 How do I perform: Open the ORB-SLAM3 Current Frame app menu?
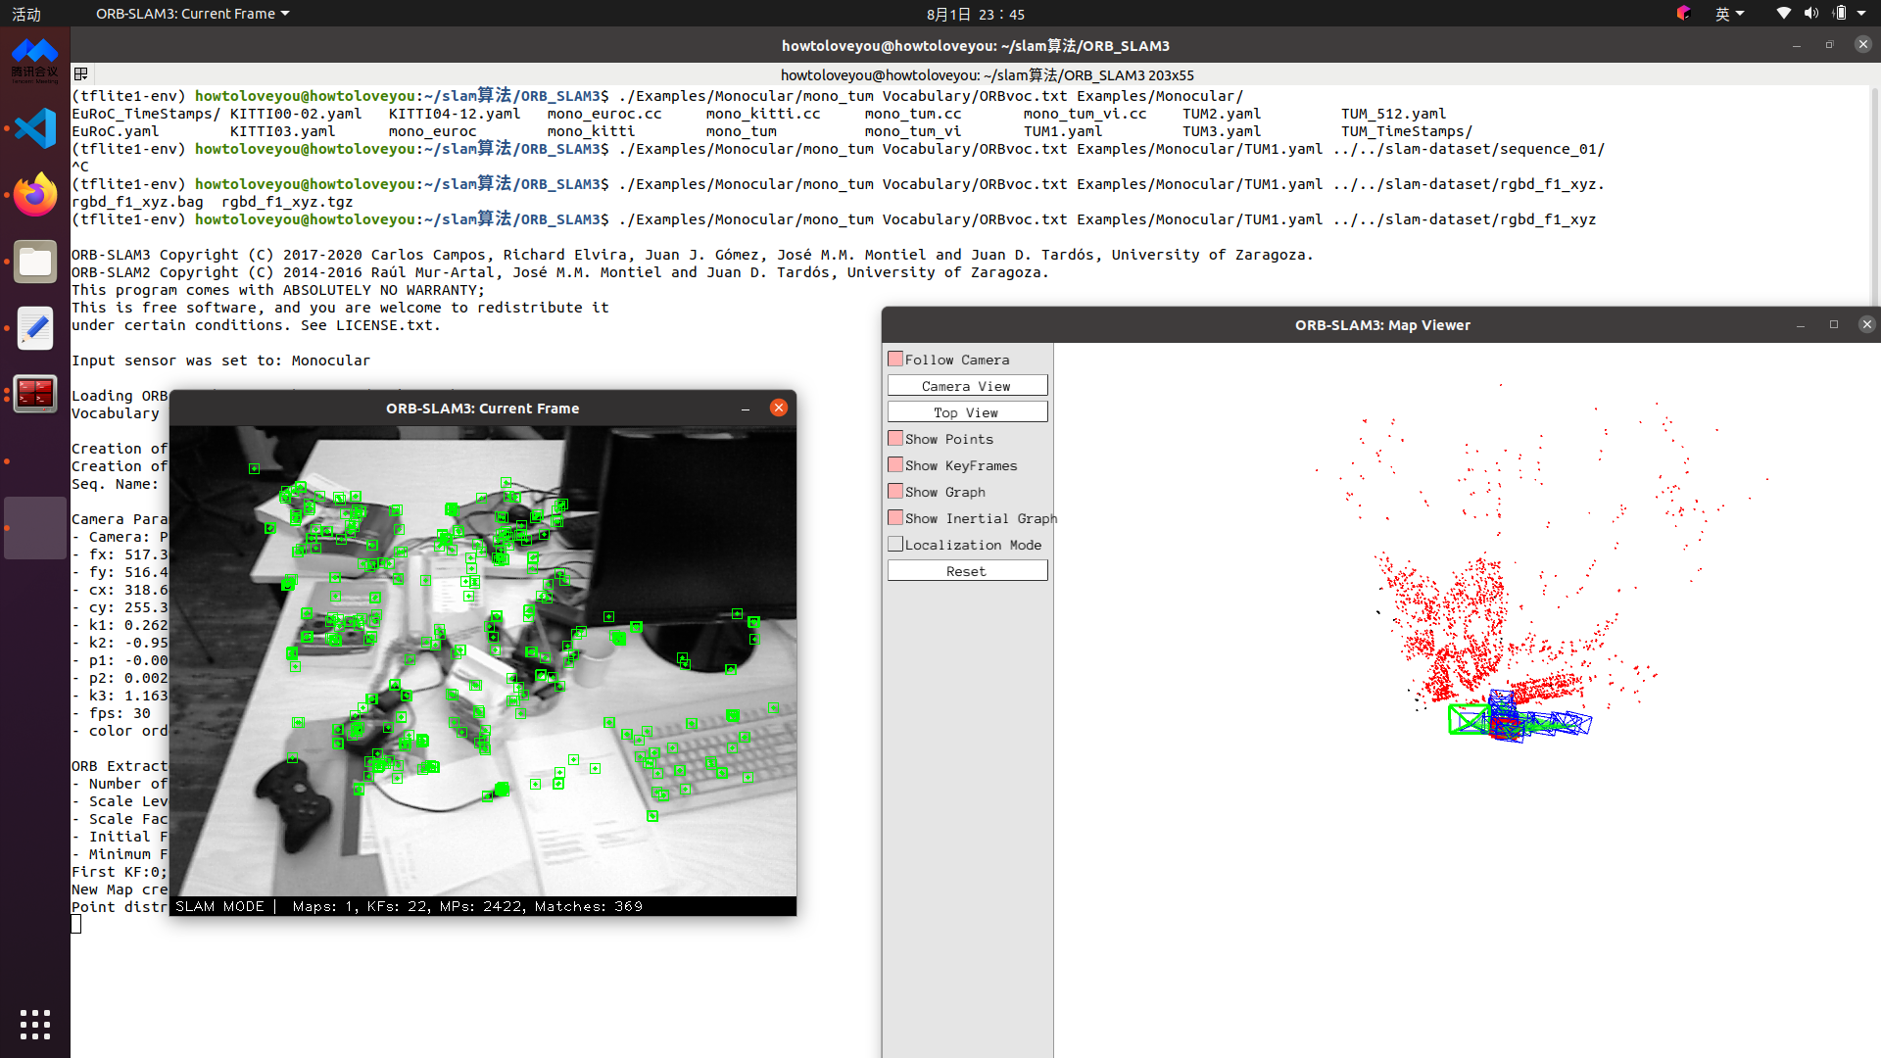pos(192,14)
